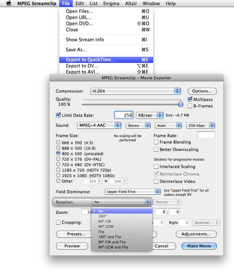Choose 180° and Flip option
The image size is (234, 271).
(122, 237)
